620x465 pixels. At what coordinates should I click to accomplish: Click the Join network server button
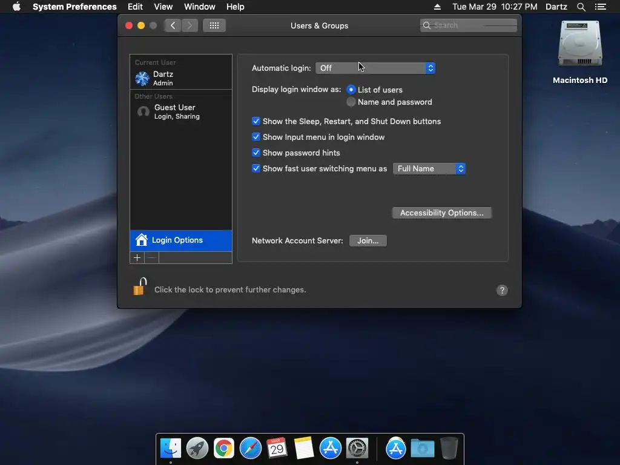368,241
